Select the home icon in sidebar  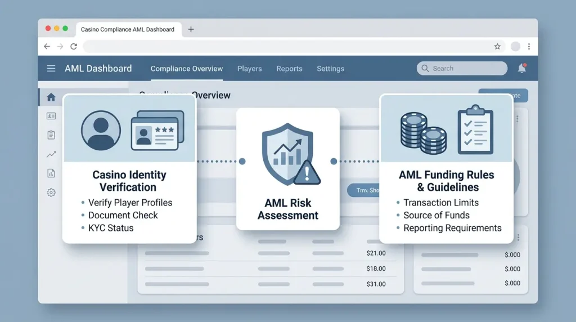point(51,97)
